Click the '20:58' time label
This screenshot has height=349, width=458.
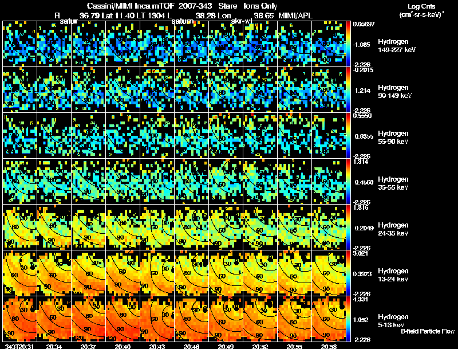(x=329, y=346)
